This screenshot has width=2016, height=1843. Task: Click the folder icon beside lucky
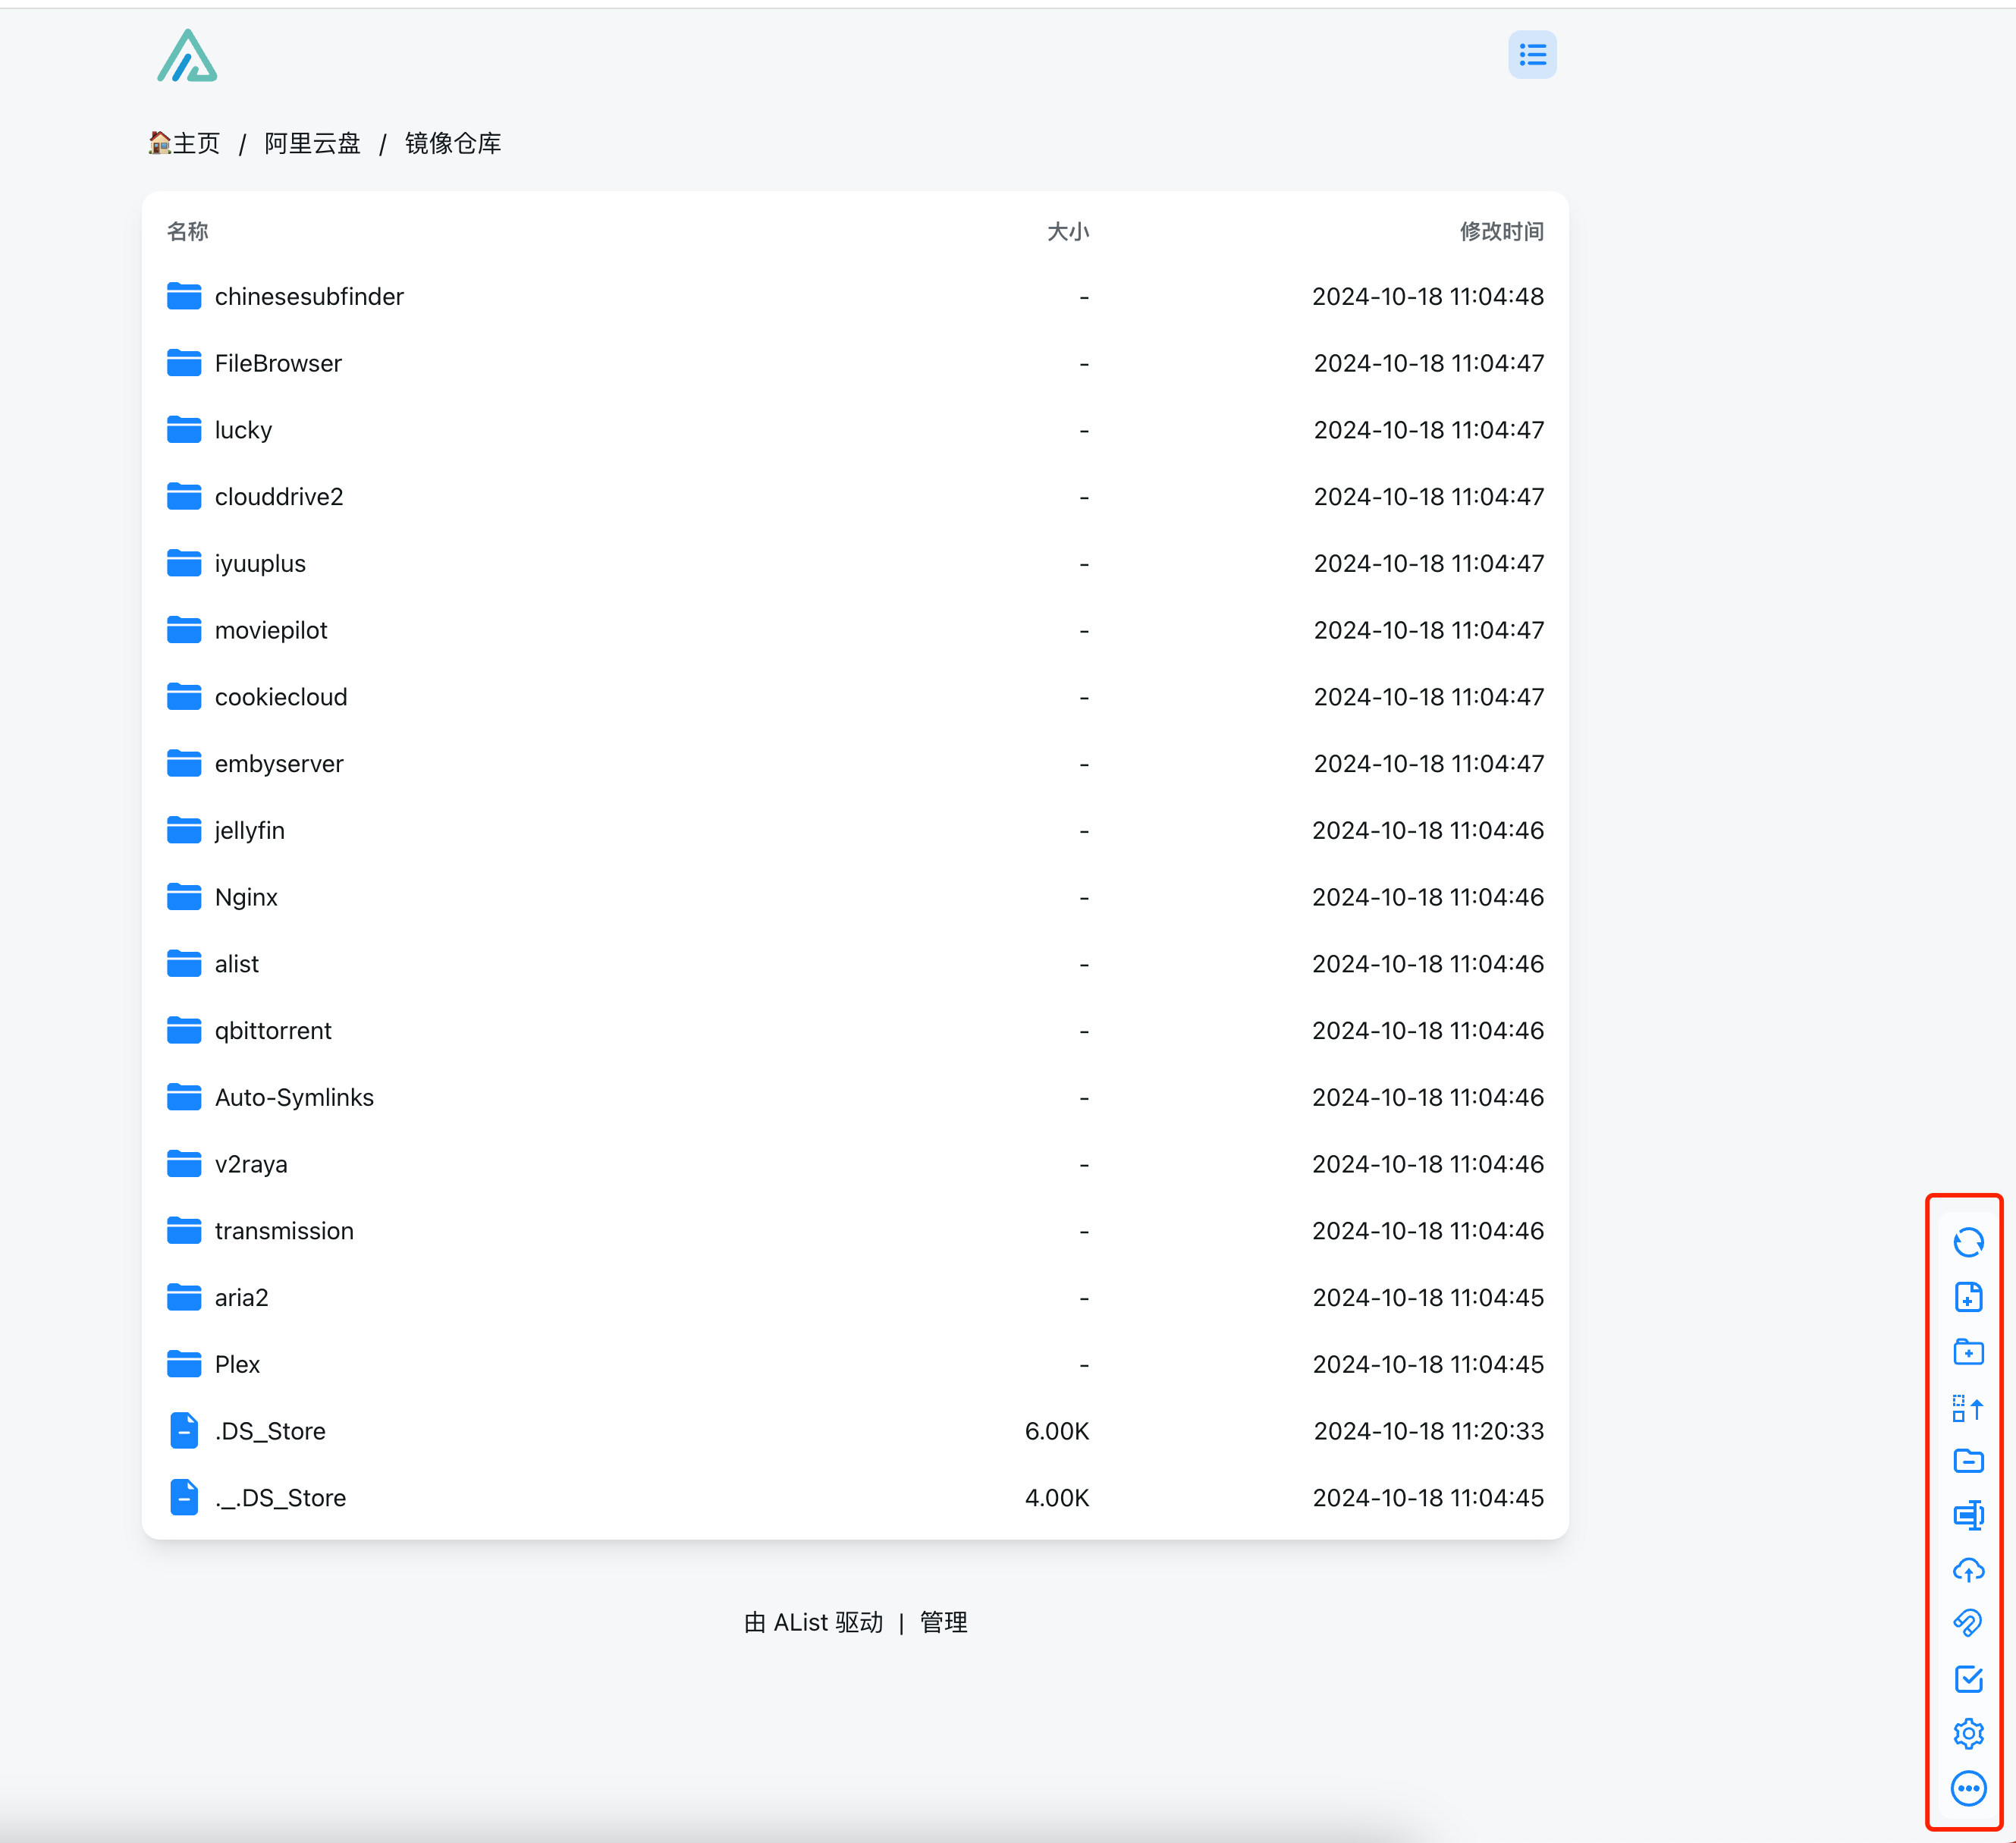click(x=184, y=430)
